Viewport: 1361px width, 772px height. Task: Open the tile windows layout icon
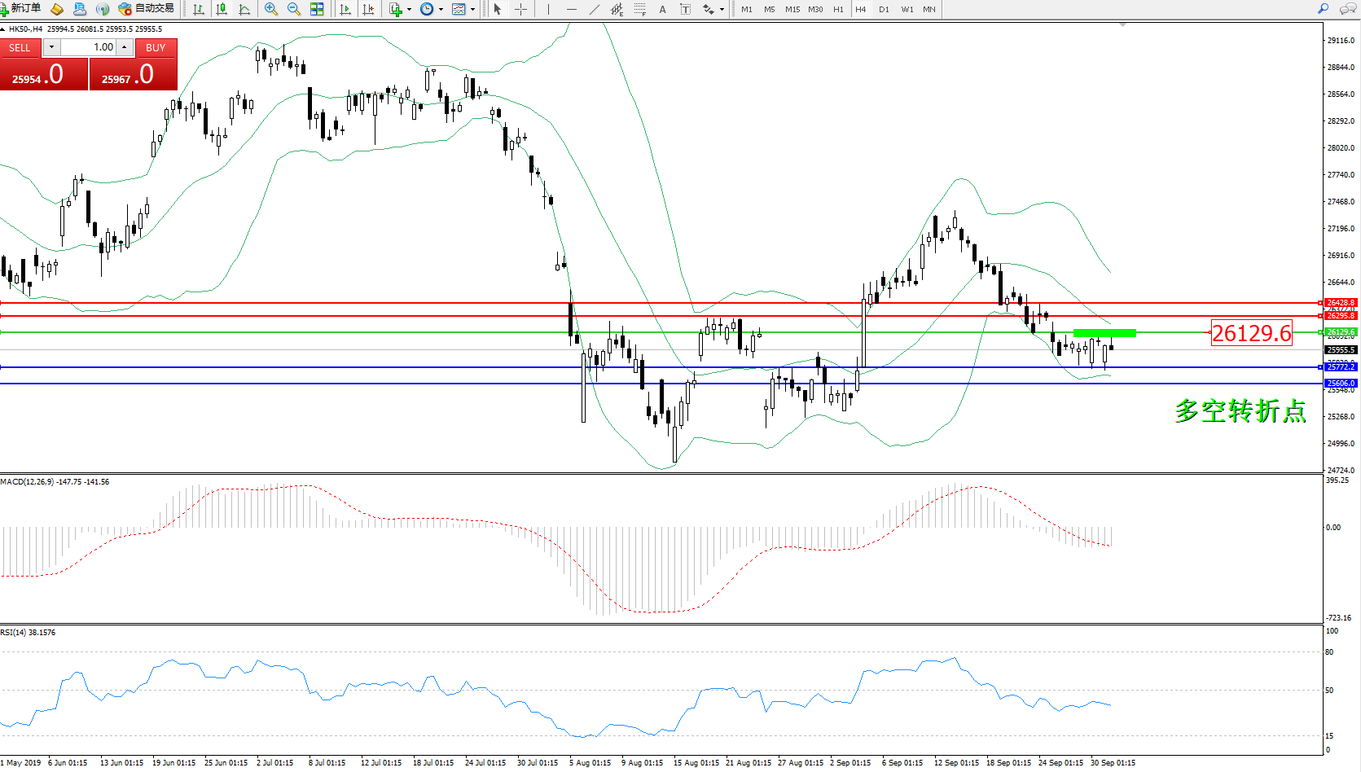317,9
